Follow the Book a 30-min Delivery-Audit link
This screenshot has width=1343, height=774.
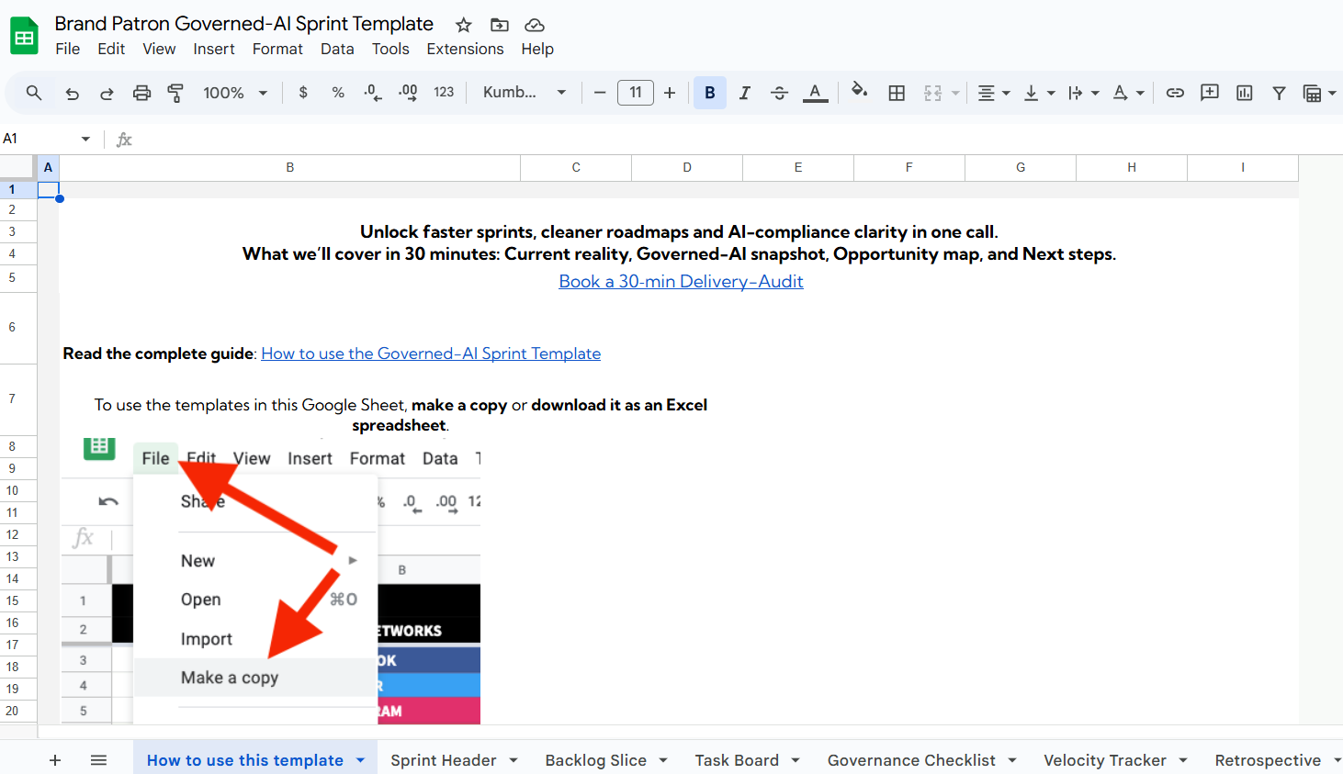[681, 282]
